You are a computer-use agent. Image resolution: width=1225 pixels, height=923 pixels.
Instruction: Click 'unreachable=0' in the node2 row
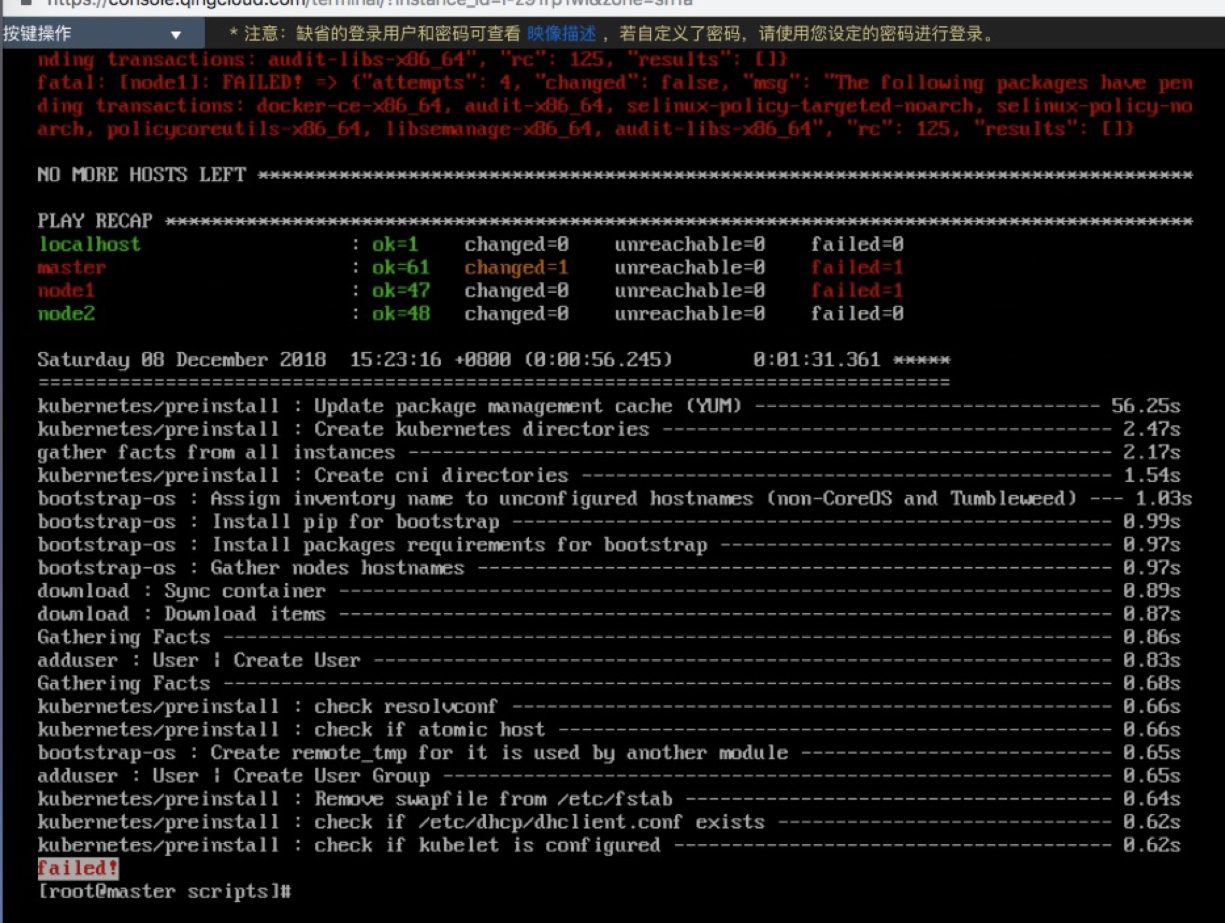point(690,314)
